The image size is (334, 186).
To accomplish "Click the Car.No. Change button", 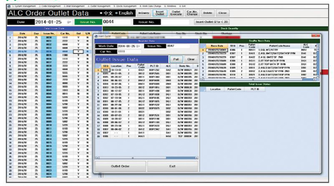I will [x=192, y=13].
